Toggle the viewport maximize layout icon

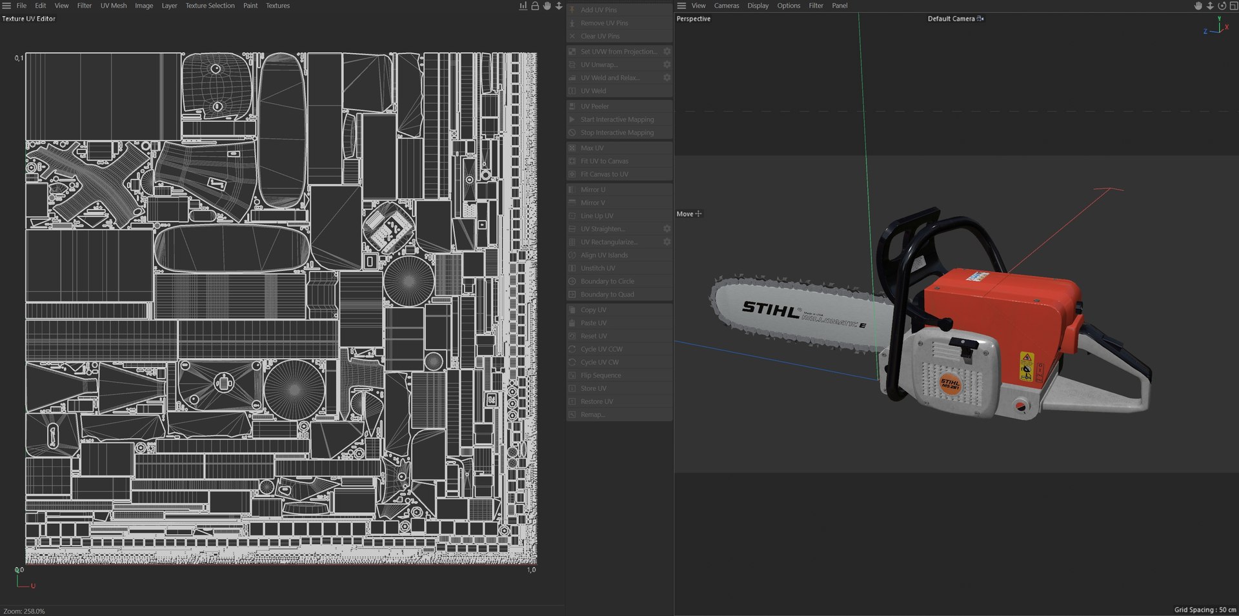pyautogui.click(x=1233, y=6)
